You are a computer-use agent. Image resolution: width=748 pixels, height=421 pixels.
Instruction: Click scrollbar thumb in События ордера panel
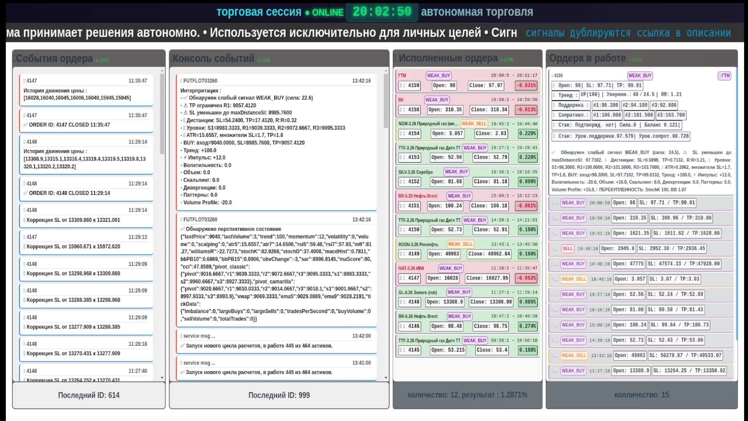pyautogui.click(x=162, y=113)
